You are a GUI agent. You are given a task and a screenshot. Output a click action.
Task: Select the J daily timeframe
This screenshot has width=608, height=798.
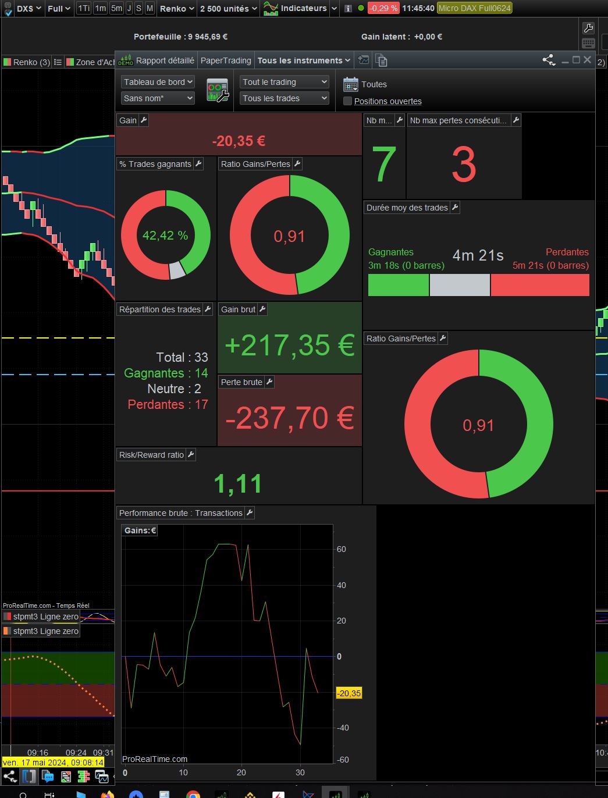(129, 8)
